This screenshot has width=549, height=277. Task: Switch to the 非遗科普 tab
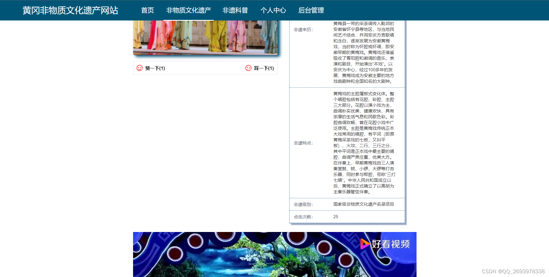point(235,10)
